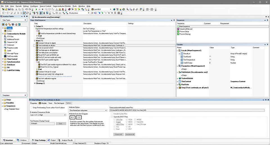
Task: Select the Test leakage on all digital pins step
Action: point(48,50)
